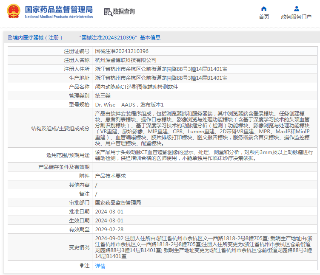Click the product name 颅内动脉瘤CT造影图像辅助检测软件
Image resolution: width=320 pixels, height=275 pixels.
pos(137,87)
